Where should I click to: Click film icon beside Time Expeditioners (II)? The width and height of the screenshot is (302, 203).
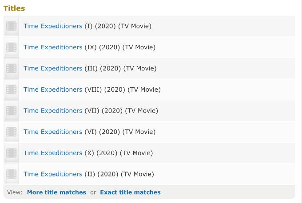12,174
